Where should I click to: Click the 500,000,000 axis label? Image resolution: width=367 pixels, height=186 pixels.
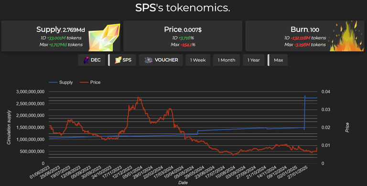pos(32,151)
